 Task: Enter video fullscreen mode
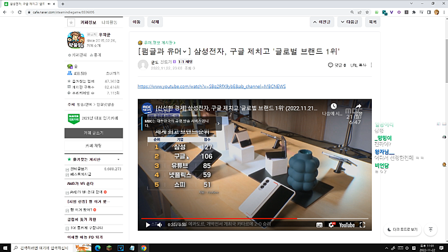[363, 225]
